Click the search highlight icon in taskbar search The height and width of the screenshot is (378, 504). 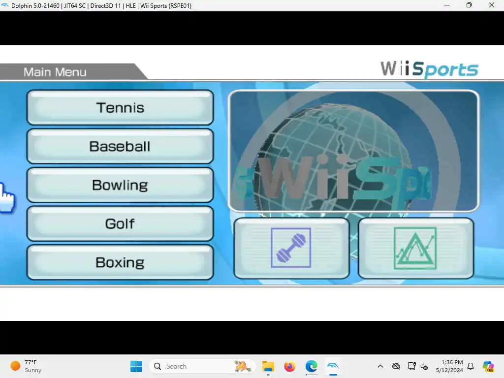[x=243, y=366]
